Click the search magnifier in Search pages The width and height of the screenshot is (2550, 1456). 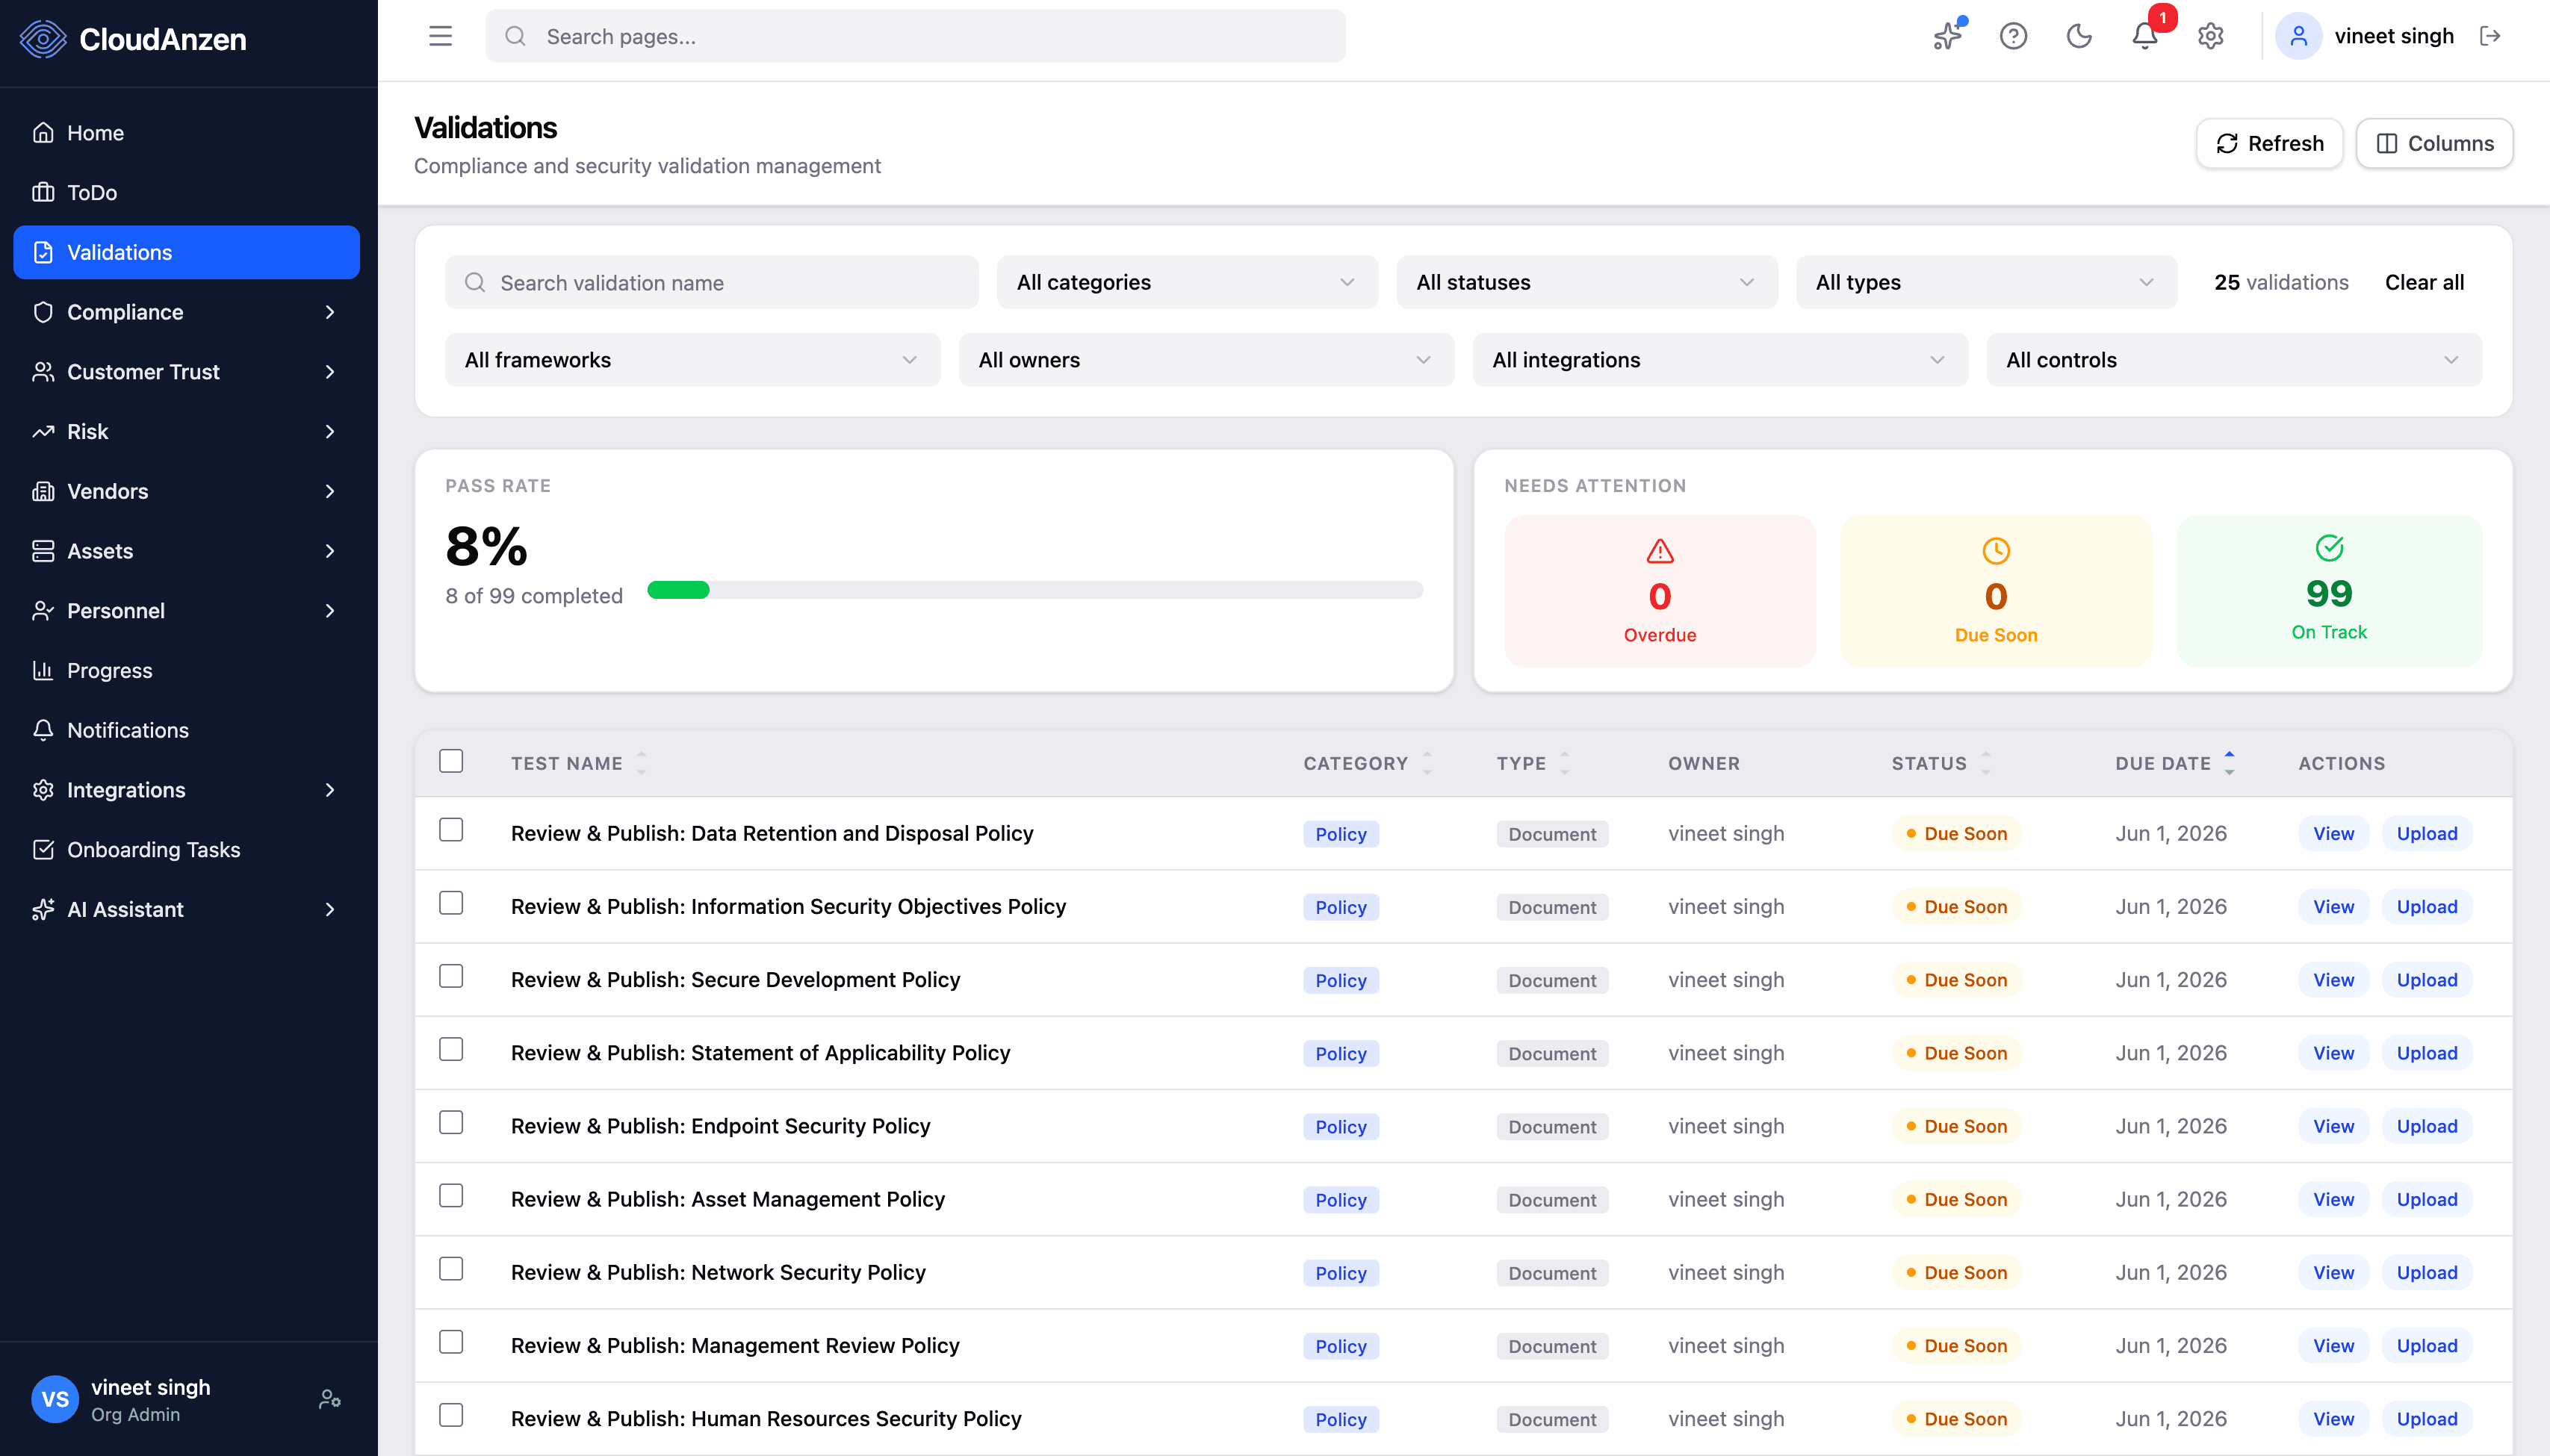515,36
